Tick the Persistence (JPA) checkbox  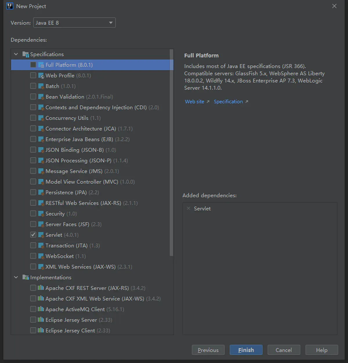[33, 192]
